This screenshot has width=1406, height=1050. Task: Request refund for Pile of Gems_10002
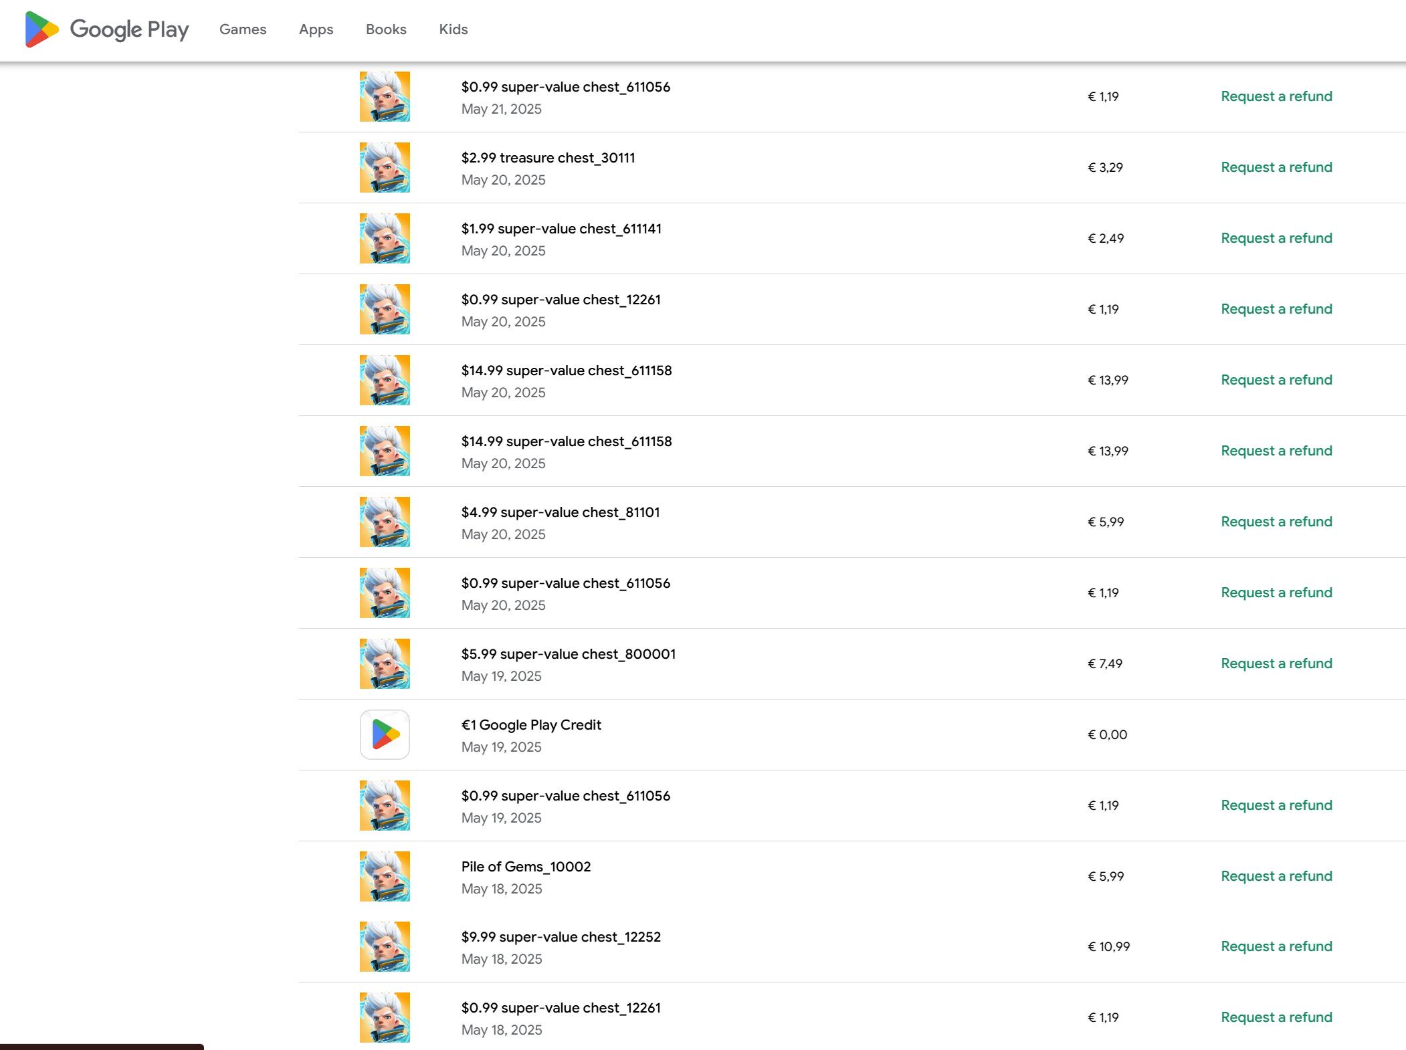point(1276,876)
